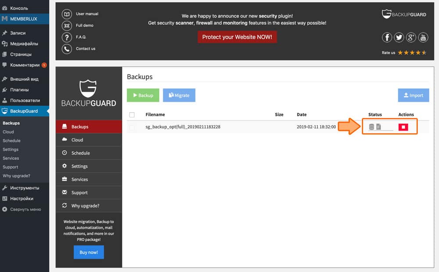Click the User manual book icon
Viewport: 439px width, 272px height.
coord(67,14)
